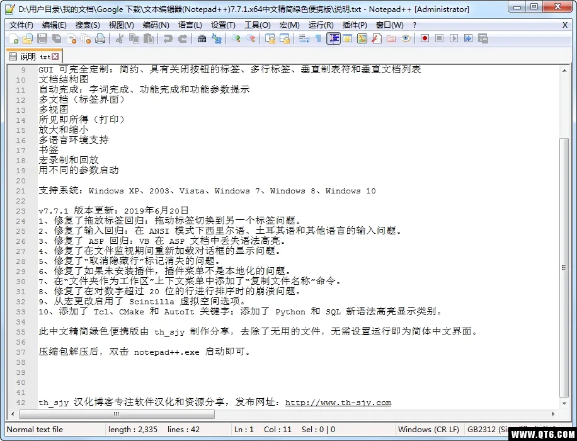Run macro multiple times icon
This screenshot has height=441, width=577.
coord(468,38)
